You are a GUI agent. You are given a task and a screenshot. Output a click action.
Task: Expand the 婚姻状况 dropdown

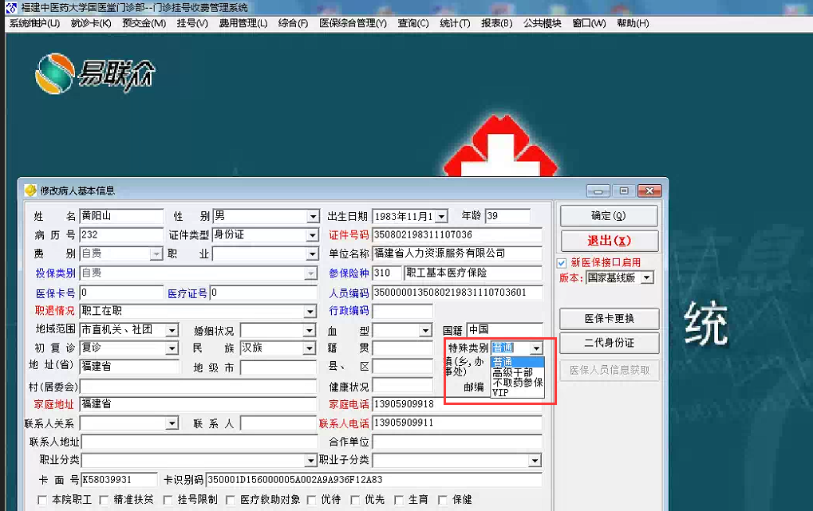(310, 331)
